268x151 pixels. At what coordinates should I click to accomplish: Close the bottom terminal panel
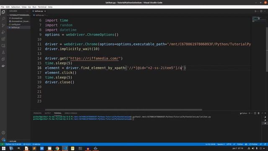tap(265, 113)
